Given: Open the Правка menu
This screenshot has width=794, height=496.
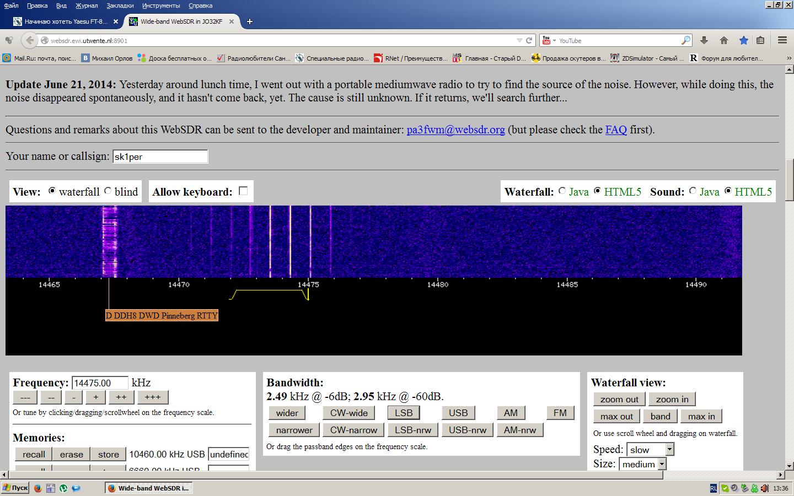Looking at the screenshot, I should (x=37, y=6).
